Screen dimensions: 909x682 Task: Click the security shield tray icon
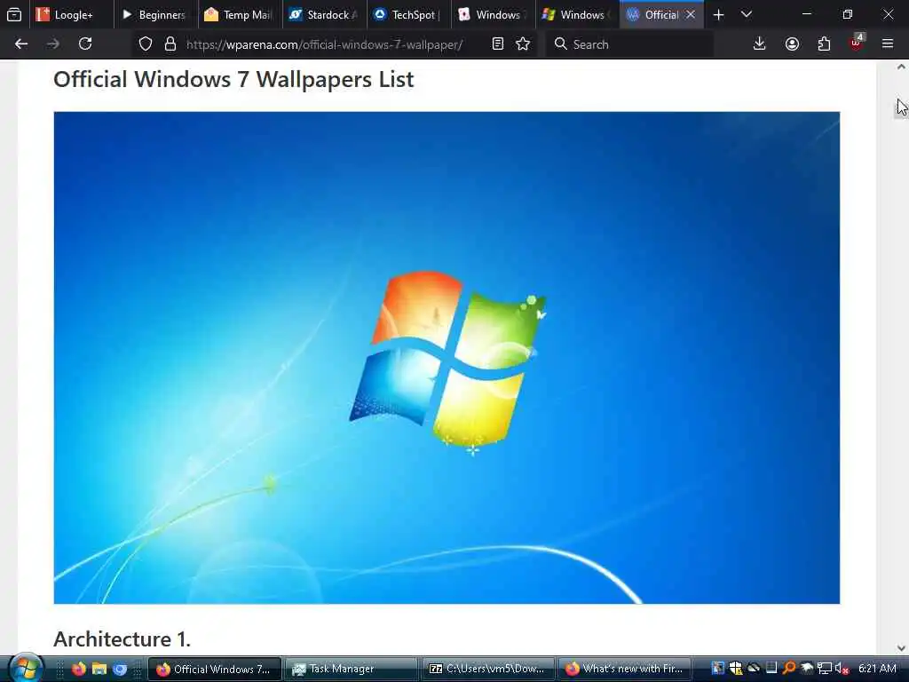click(x=736, y=669)
